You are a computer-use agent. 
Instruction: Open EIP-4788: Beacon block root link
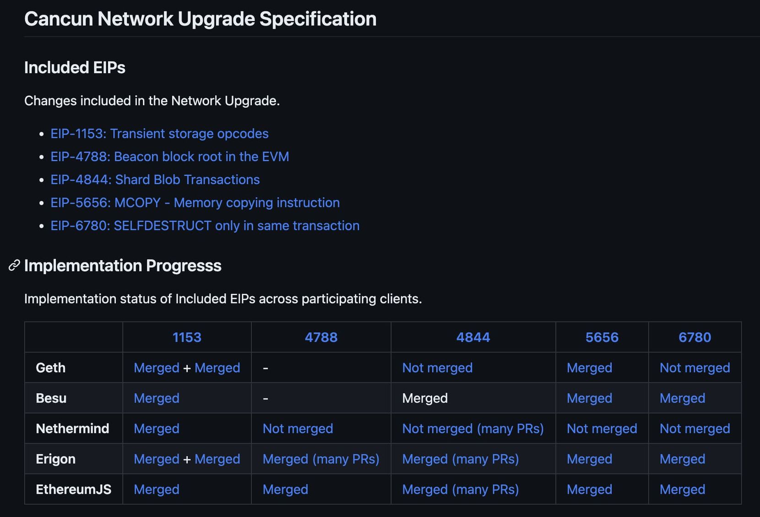coord(169,157)
